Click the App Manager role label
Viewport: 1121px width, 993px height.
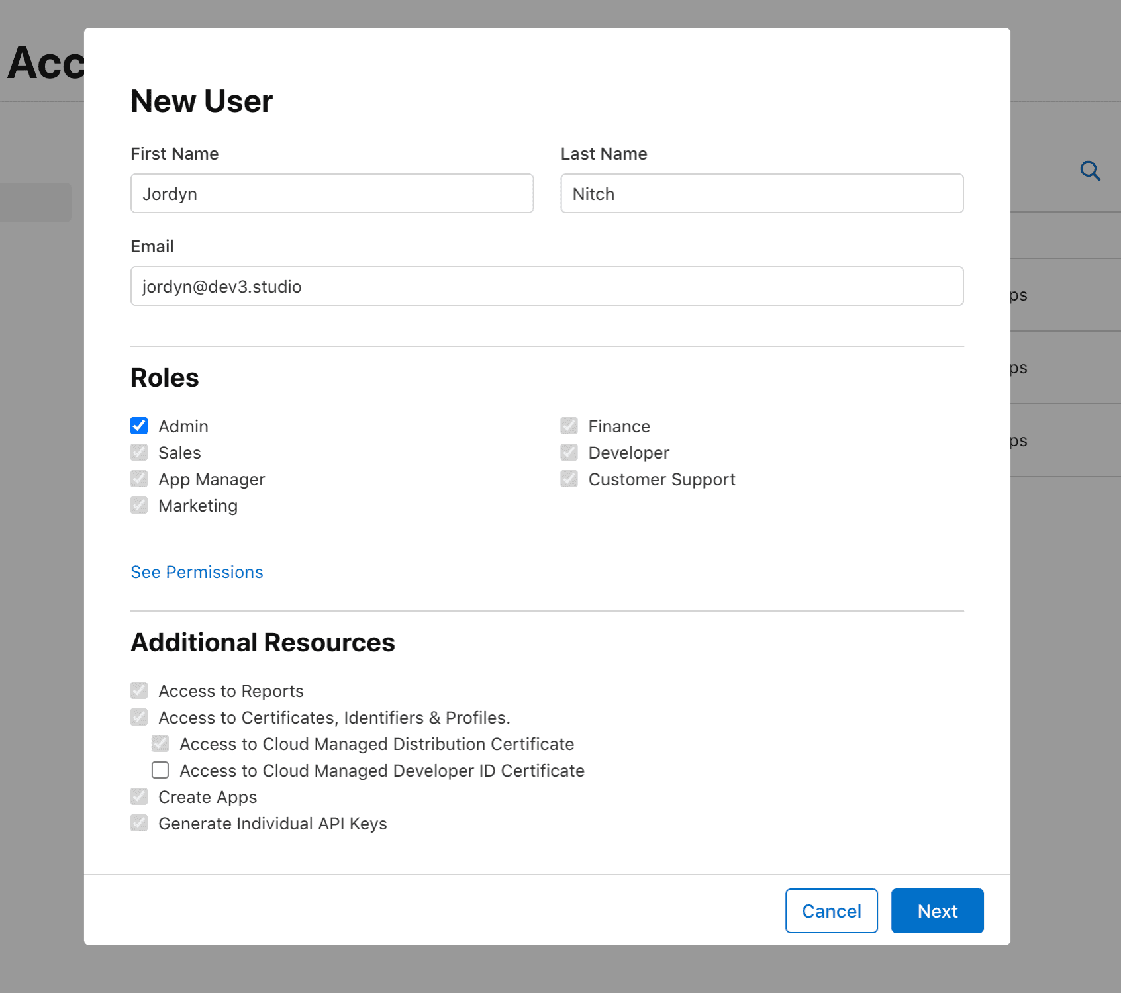pyautogui.click(x=212, y=479)
